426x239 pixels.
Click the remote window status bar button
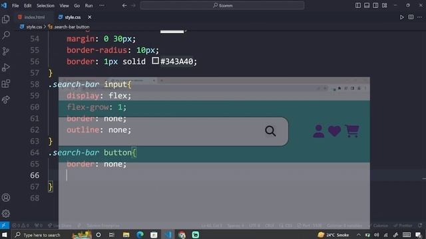tap(4, 226)
